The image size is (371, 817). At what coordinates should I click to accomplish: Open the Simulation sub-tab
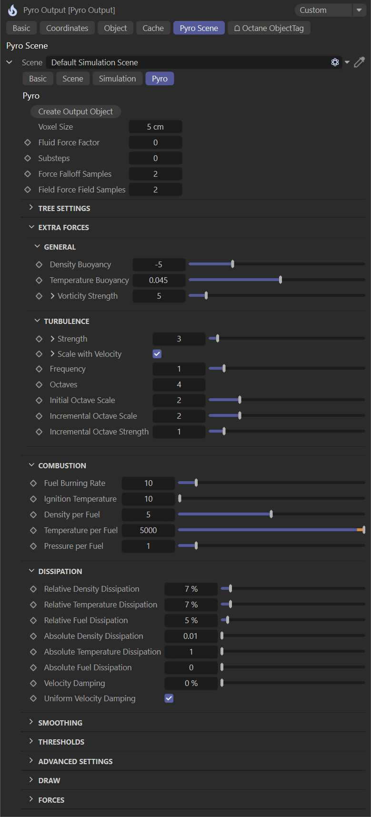point(117,79)
